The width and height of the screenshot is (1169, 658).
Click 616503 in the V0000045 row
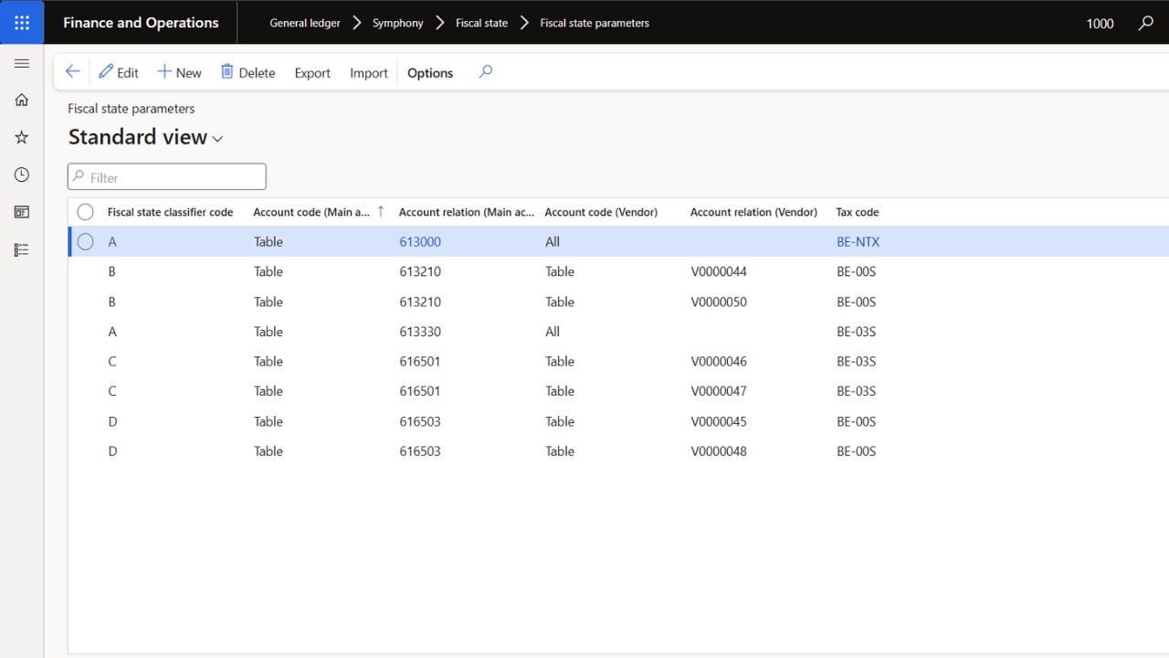420,421
